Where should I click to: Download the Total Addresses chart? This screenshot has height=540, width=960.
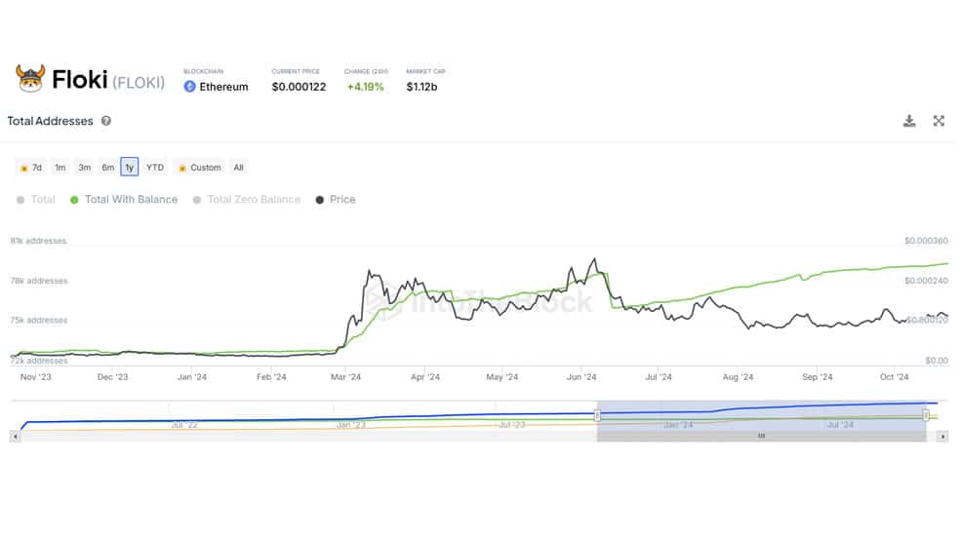pos(909,121)
